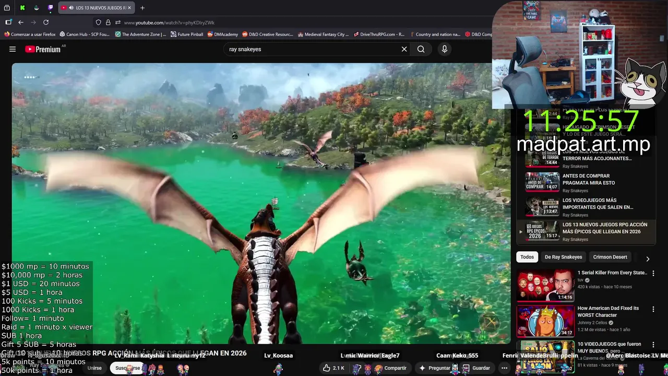Start voice search with the microphone icon
The width and height of the screenshot is (668, 376).
pos(445,49)
